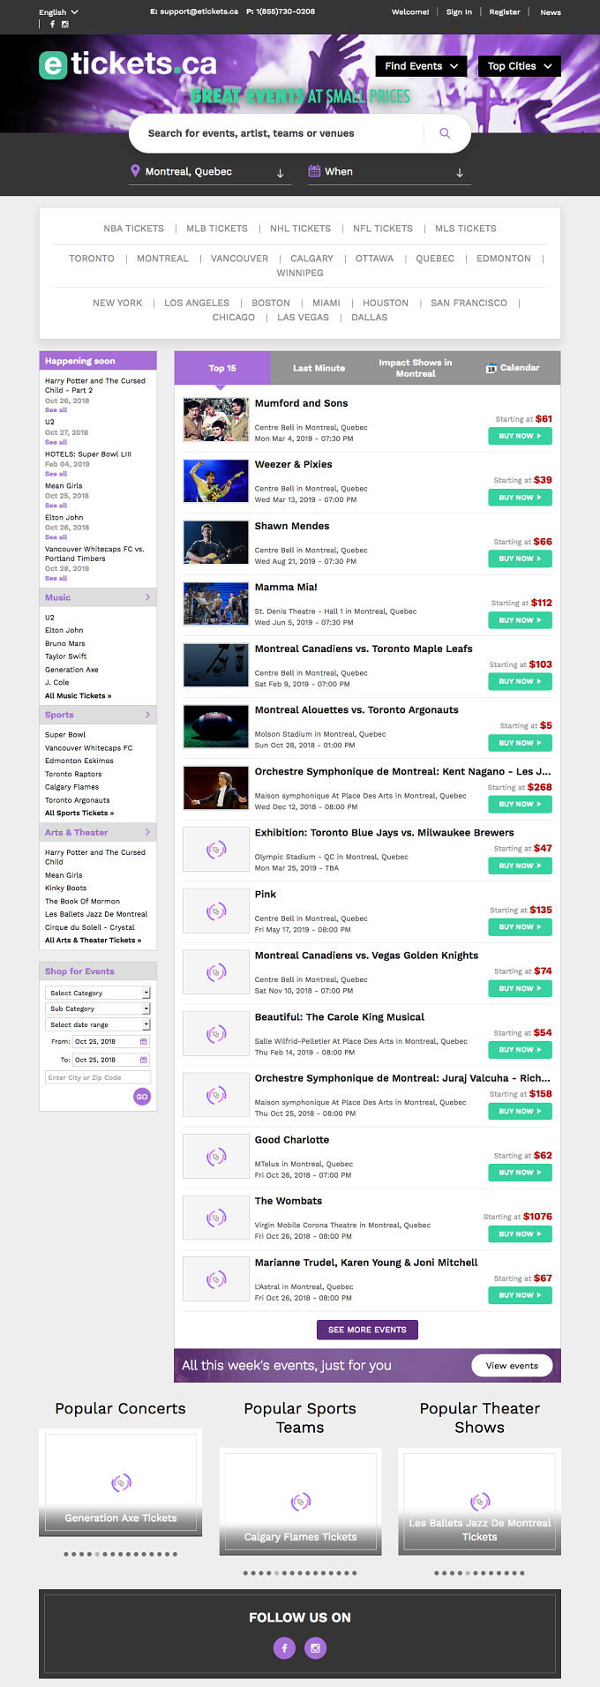Click the round purple GO button
600x1687 pixels.
(x=142, y=1097)
